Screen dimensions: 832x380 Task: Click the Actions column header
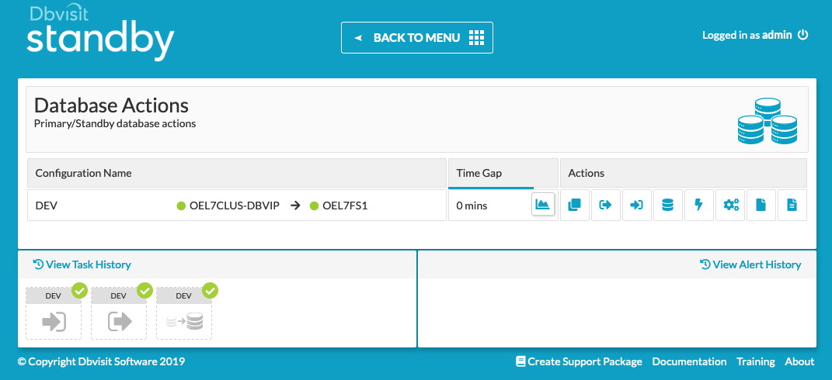(684, 173)
